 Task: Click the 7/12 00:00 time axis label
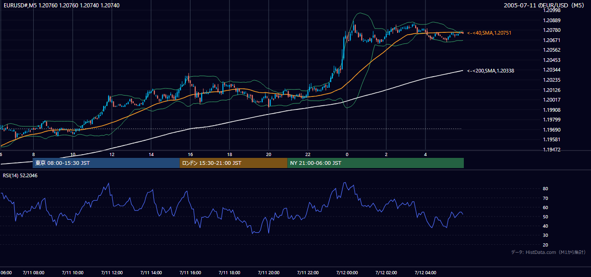[x=347, y=273]
